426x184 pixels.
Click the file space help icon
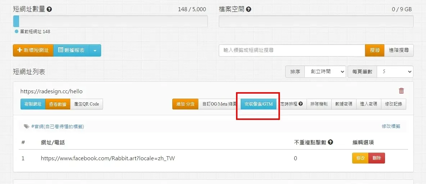point(249,9)
